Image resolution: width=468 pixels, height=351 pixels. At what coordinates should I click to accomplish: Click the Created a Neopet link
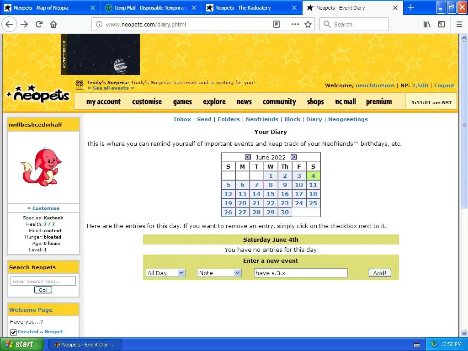tap(40, 332)
